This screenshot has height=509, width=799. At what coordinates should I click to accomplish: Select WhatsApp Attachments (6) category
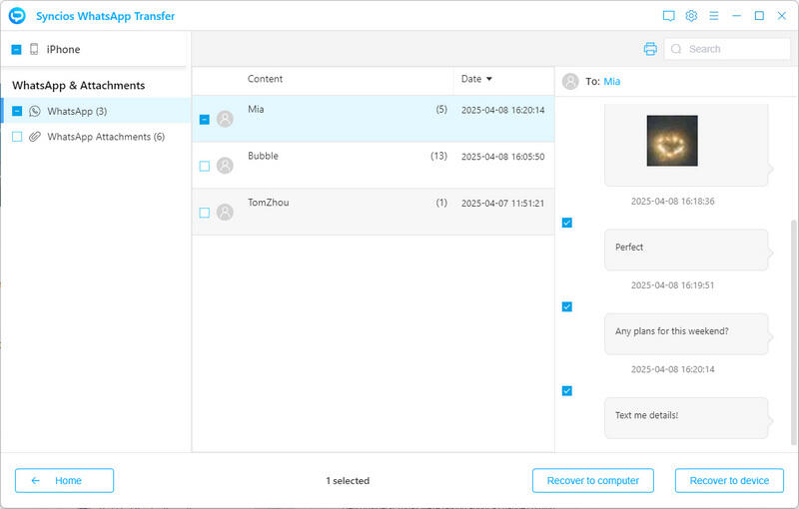pos(96,137)
